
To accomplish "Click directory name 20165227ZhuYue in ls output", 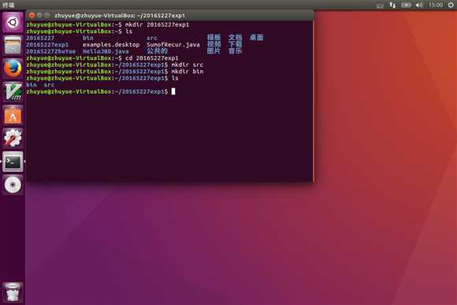I will click(x=50, y=51).
